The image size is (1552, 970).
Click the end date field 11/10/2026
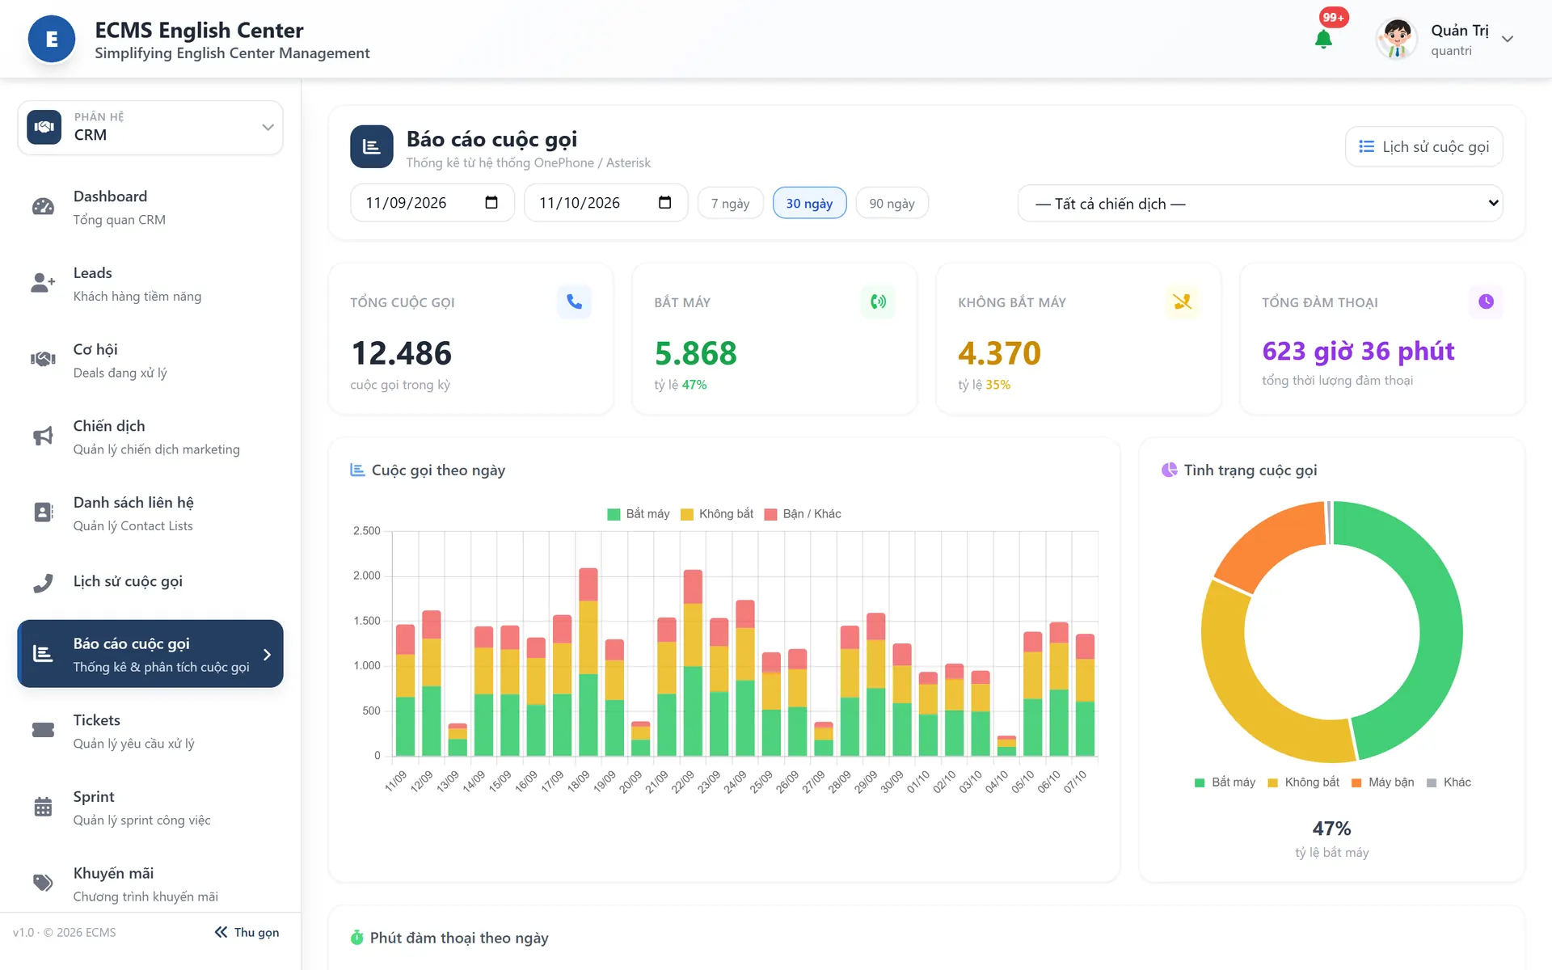tap(605, 202)
